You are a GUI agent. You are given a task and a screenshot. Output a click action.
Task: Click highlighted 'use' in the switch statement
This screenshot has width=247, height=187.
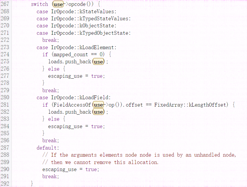(58, 4)
